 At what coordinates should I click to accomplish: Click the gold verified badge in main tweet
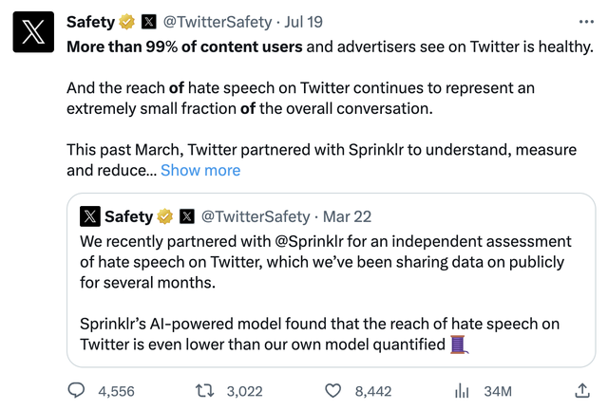126,21
